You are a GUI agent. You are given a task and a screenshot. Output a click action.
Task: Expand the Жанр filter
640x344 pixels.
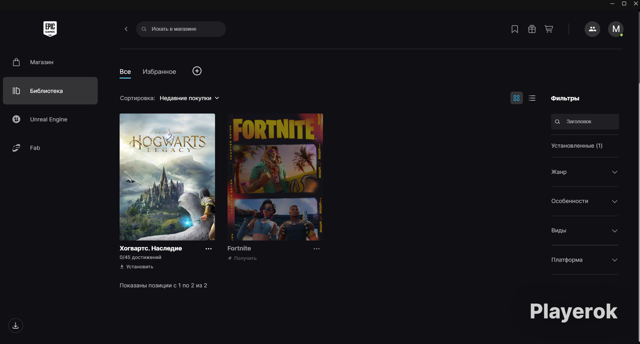(585, 172)
